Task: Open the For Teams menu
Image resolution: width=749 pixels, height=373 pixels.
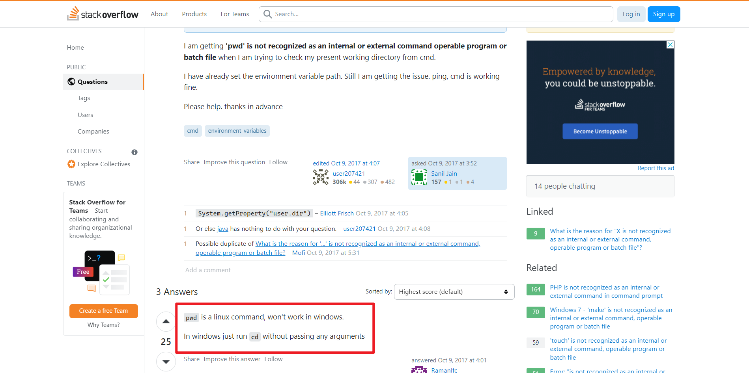Action: pos(235,14)
